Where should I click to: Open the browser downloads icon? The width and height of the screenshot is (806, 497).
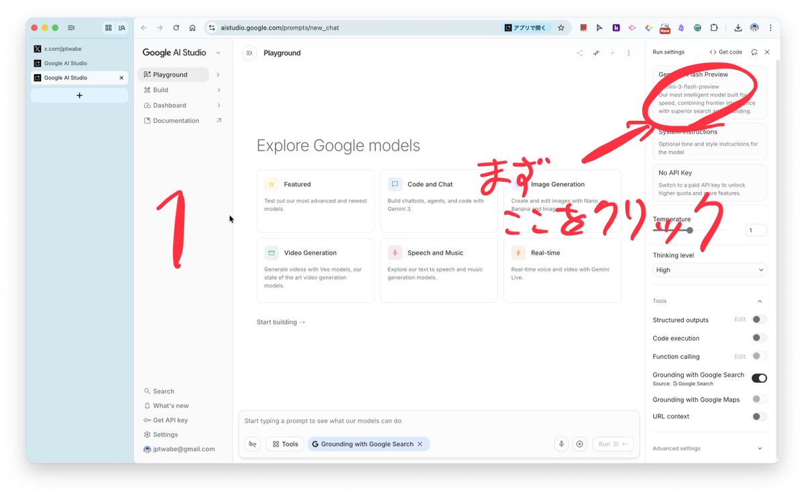click(x=737, y=28)
